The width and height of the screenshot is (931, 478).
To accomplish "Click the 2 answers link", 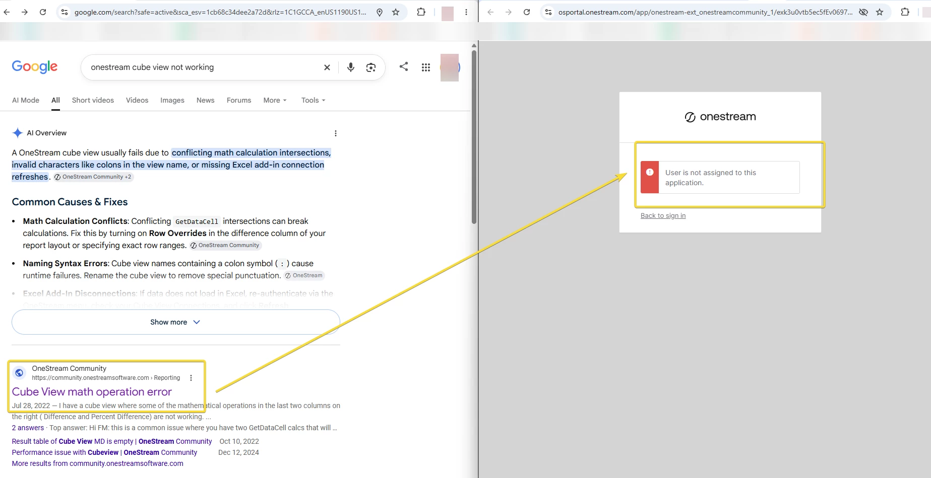I will 28,428.
